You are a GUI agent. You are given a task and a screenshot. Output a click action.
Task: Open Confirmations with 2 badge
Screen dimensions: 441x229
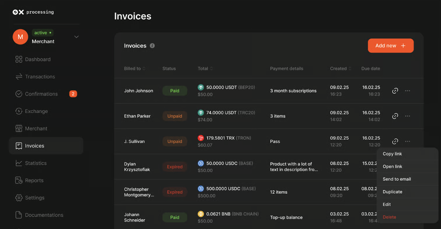tap(41, 94)
